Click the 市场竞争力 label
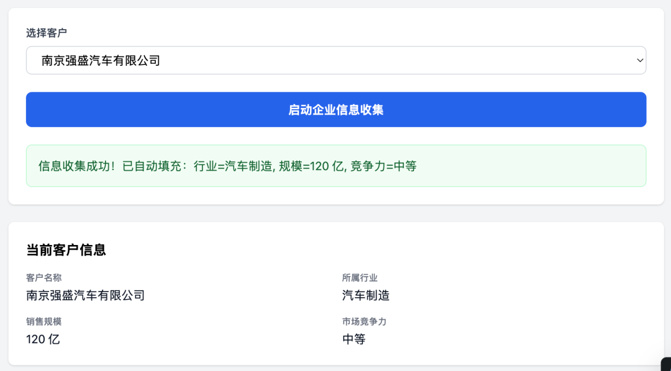The image size is (671, 371). click(364, 321)
